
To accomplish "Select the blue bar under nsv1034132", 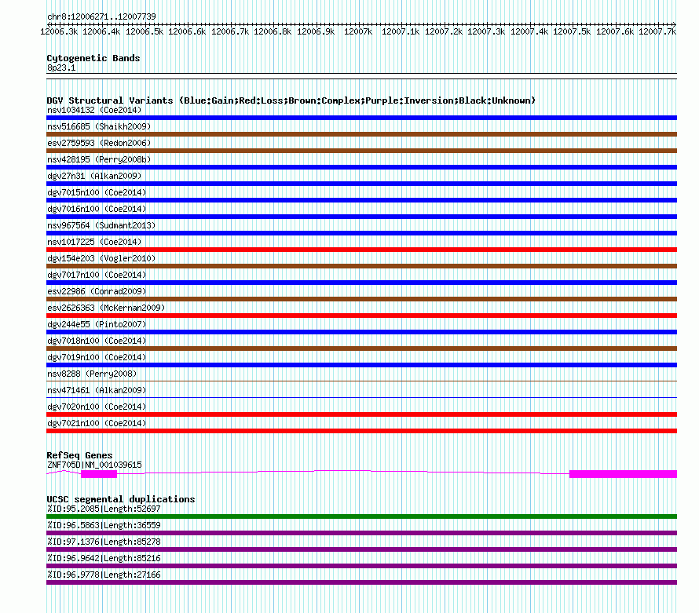I will [361, 118].
